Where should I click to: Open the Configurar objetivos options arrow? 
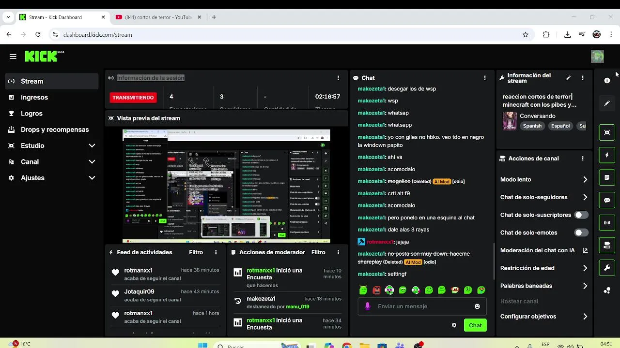tap(585, 317)
